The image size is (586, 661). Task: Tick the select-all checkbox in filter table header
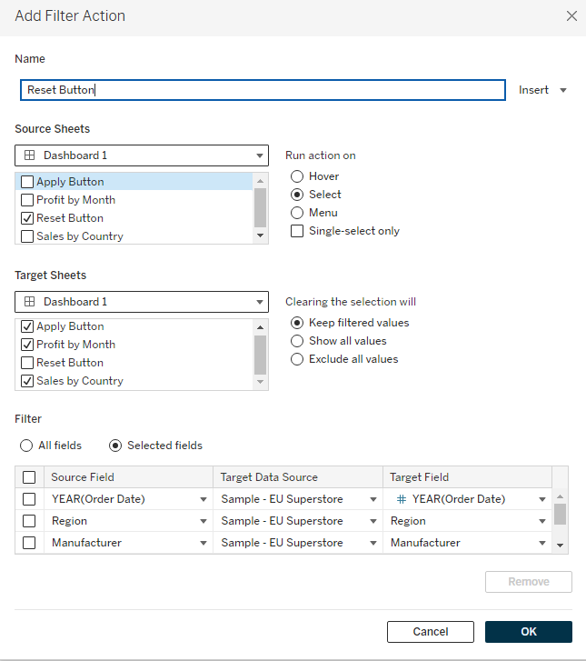tap(29, 477)
